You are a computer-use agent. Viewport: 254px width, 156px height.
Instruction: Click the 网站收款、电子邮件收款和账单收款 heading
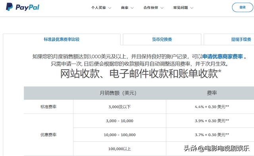pos(140,74)
